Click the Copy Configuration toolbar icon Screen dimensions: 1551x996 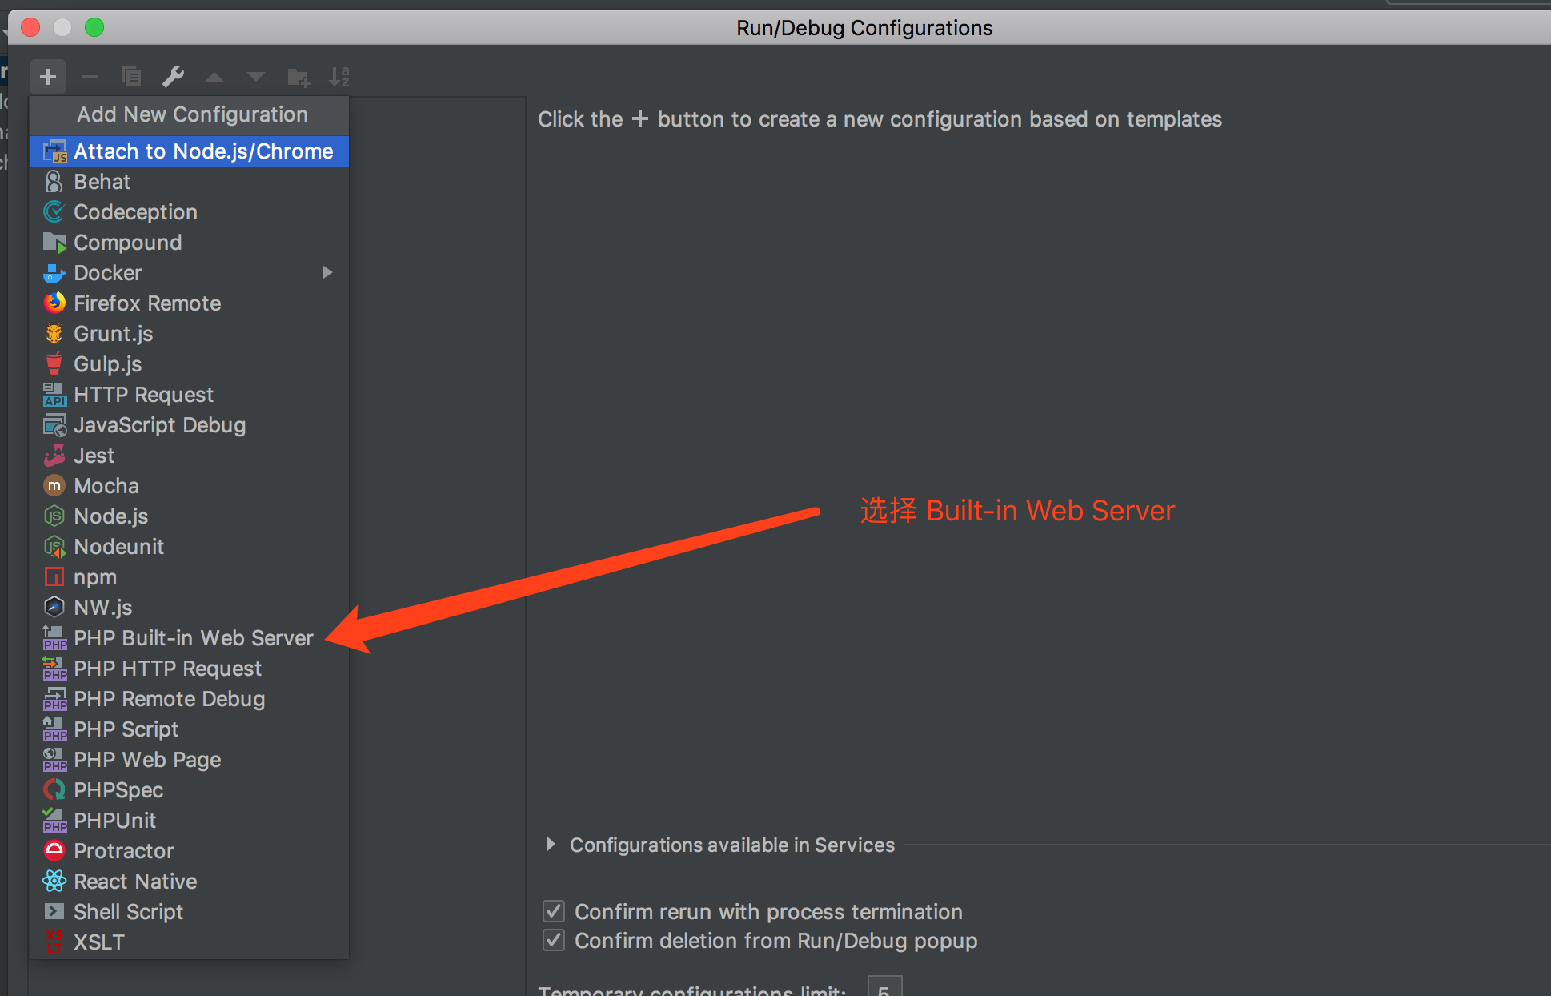(x=131, y=77)
